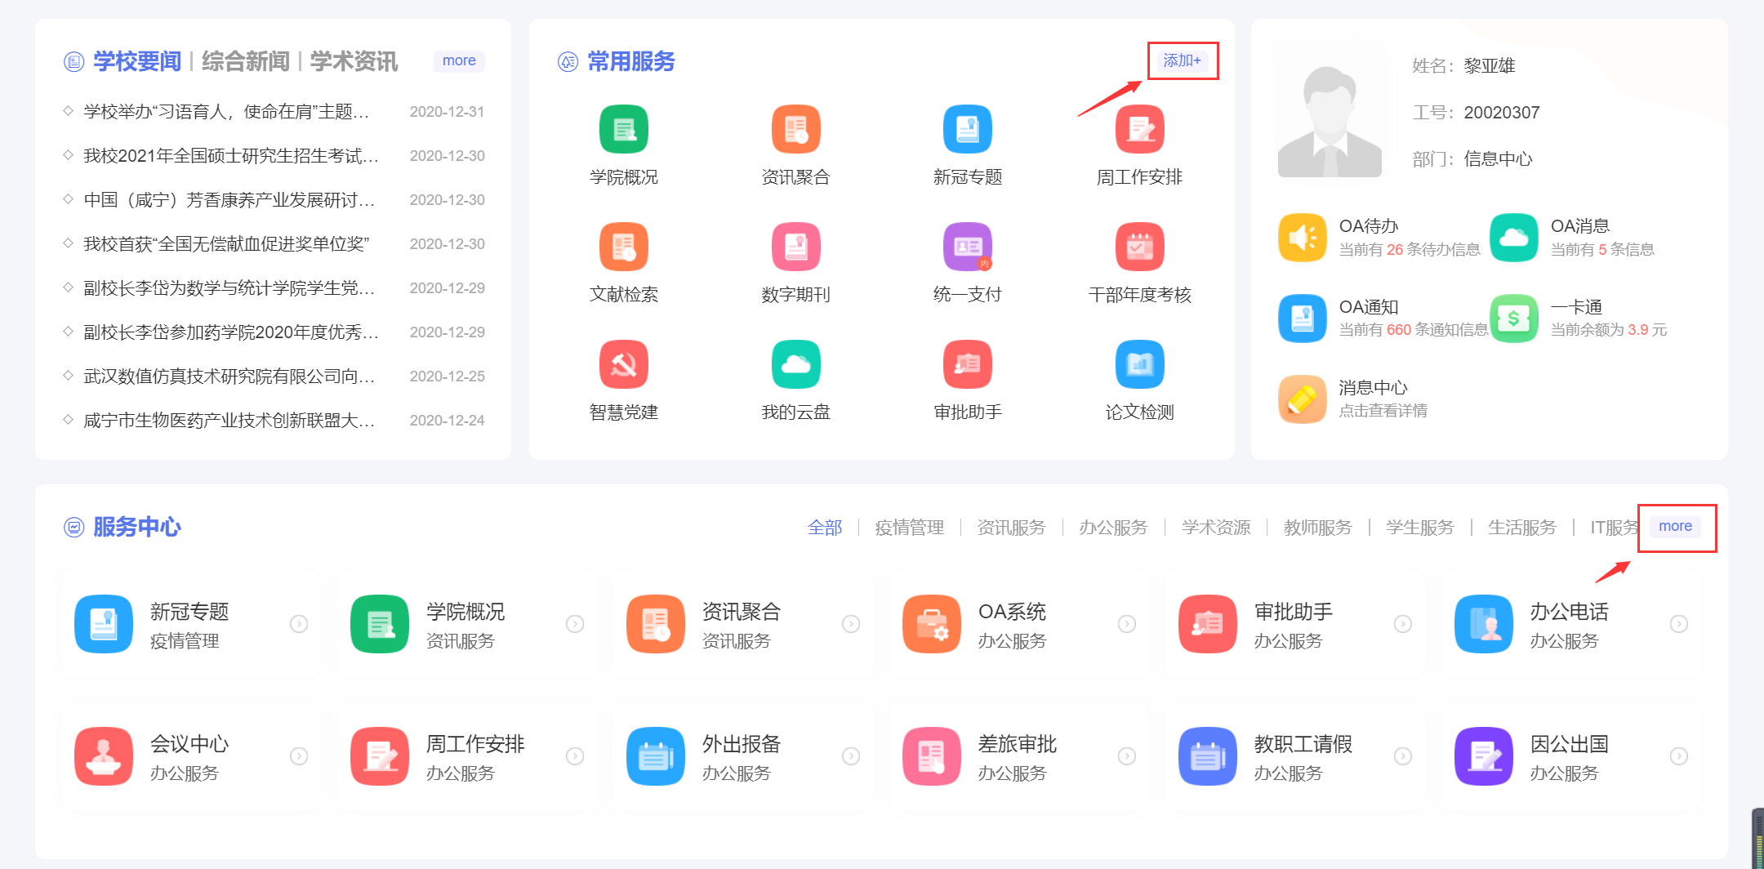
Task: Click the OA待办 speaker icon
Action: pyautogui.click(x=1303, y=238)
